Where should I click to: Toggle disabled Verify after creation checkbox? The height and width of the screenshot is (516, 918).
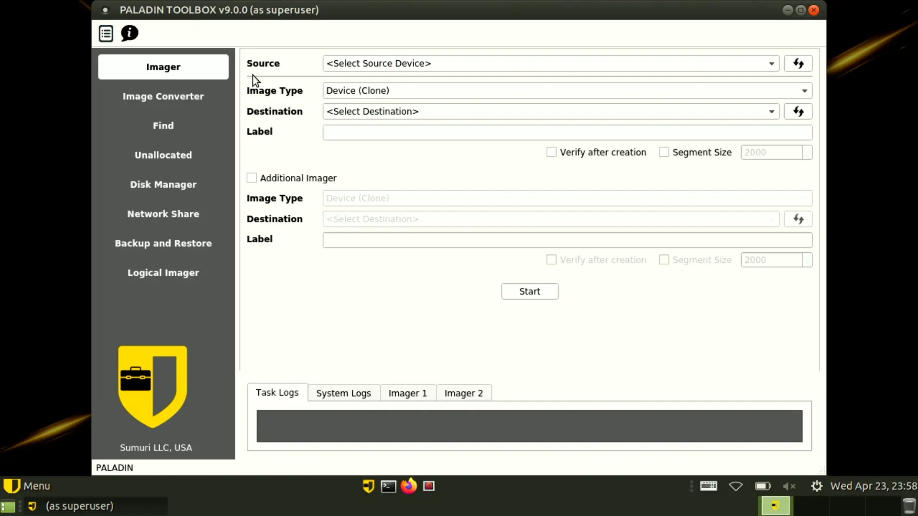pos(551,260)
